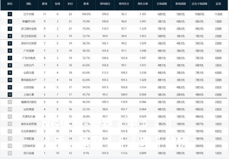Viewport: 229px width, 159px height.
Task: Select the 过去十场战绩 column header
Action: [x=200, y=4]
